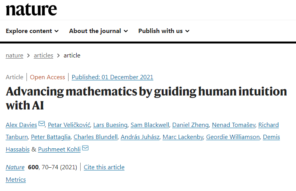
Task: Click author Alex Davies's name
Action: tap(21, 125)
